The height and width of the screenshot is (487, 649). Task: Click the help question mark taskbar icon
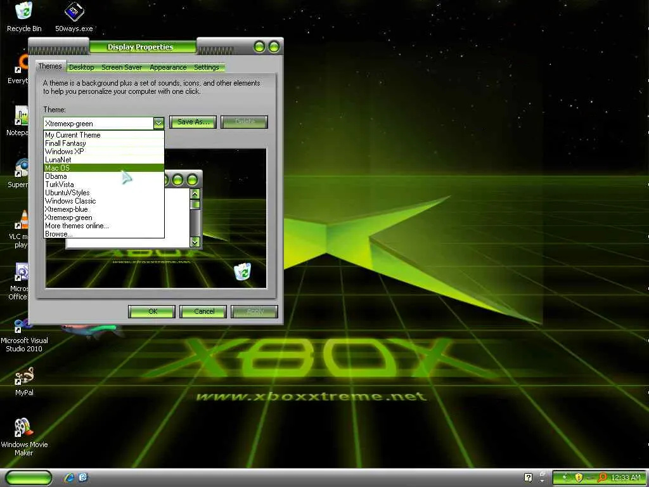pos(528,477)
